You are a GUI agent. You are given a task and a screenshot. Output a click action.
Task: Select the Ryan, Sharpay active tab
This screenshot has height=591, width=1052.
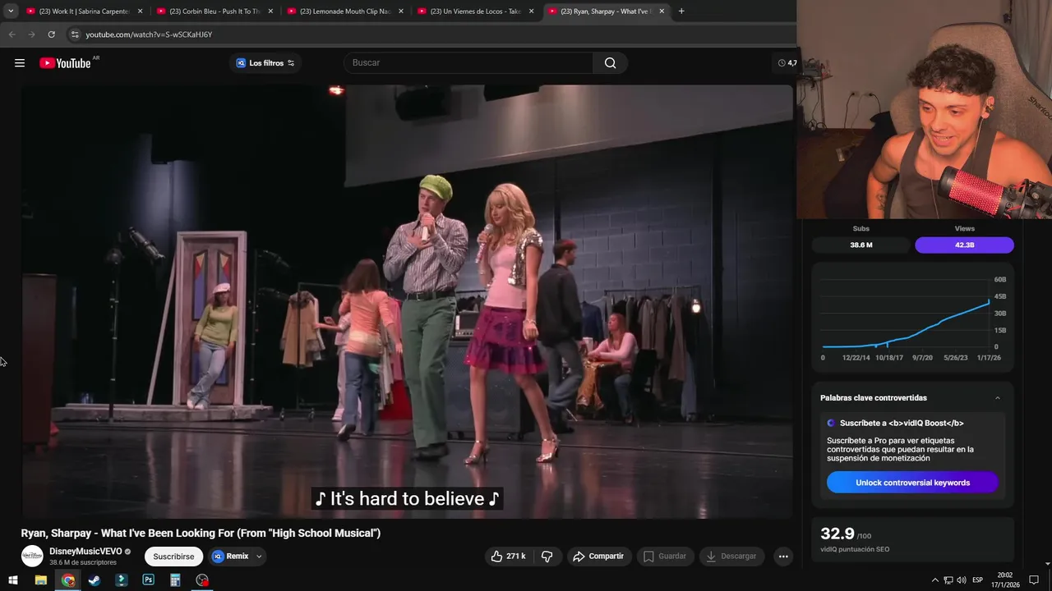(x=605, y=11)
